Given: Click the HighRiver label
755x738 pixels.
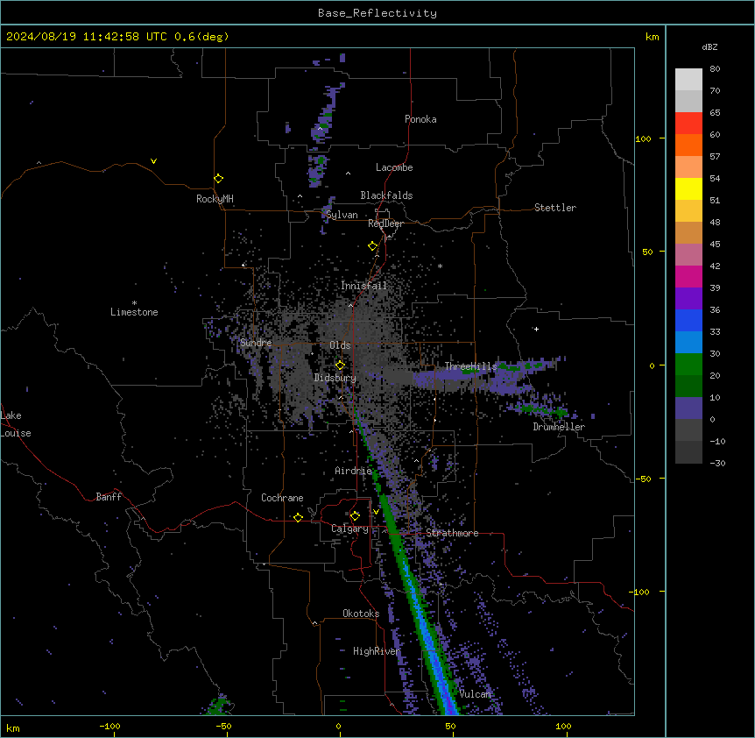Looking at the screenshot, I should click(x=377, y=651).
